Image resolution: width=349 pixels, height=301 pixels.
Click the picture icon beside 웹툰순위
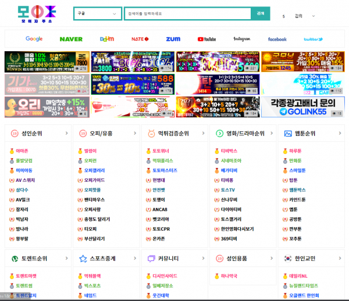coord(288,134)
